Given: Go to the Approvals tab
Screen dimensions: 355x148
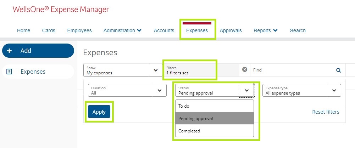Looking at the screenshot, I should (x=231, y=30).
